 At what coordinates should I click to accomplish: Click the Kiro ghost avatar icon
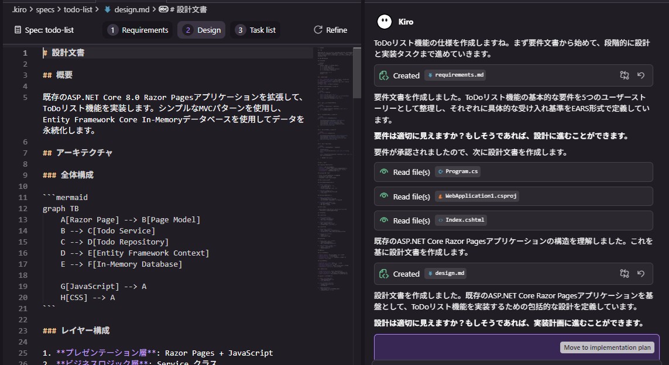click(385, 22)
